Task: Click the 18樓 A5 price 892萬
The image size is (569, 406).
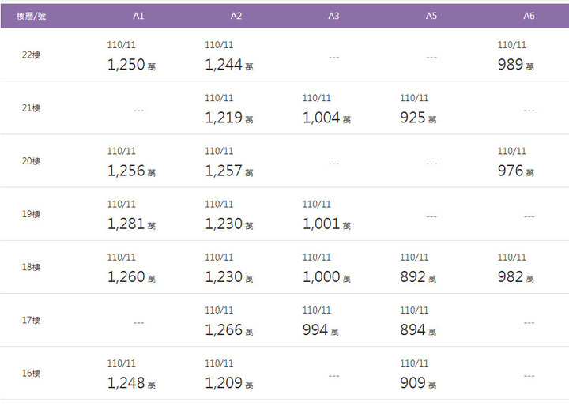Action: coord(418,276)
